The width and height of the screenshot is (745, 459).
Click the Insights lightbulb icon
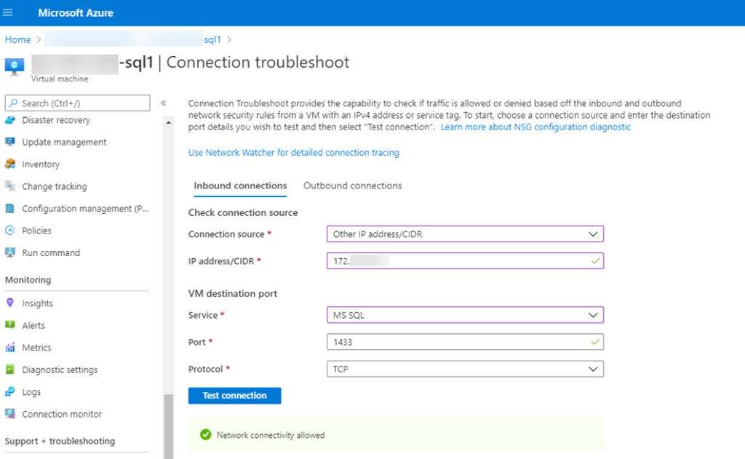click(10, 303)
